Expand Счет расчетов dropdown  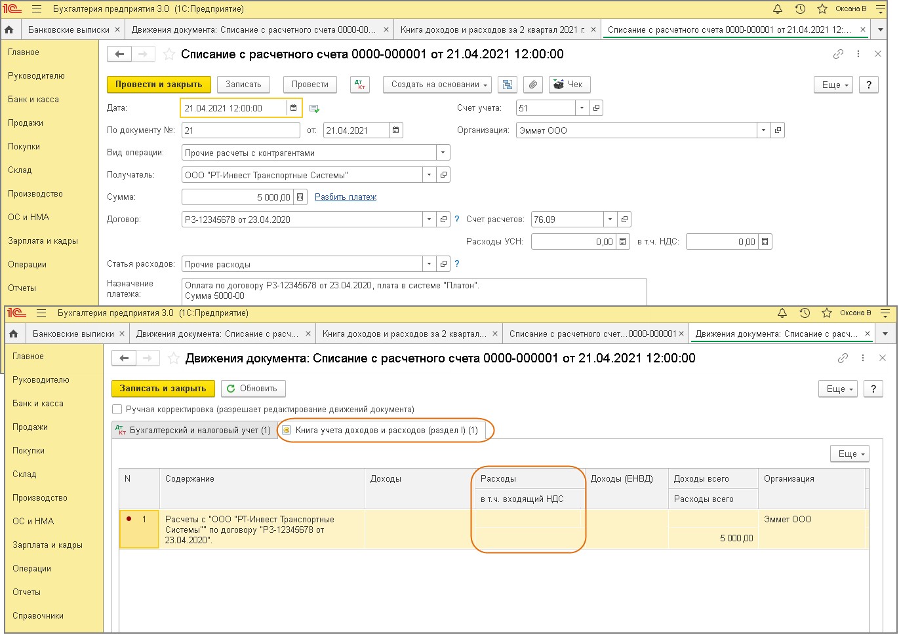tap(610, 220)
